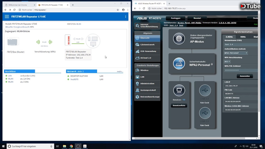Screen dimensions: 265x149
Task: Click the AP-Modus globe icon
Action: click(179, 38)
